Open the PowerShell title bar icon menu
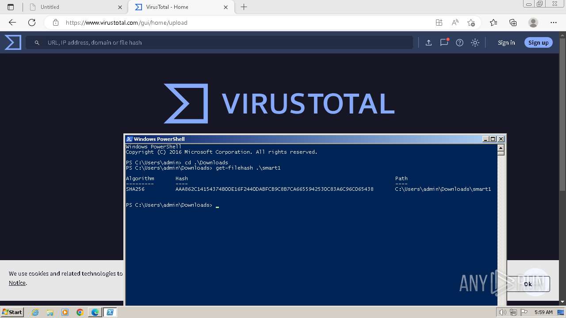The image size is (566, 318). point(129,139)
